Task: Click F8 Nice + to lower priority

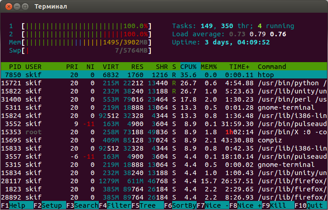Action: click(246, 205)
